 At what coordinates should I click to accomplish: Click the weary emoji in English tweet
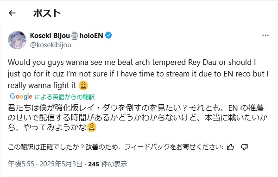(x=83, y=85)
